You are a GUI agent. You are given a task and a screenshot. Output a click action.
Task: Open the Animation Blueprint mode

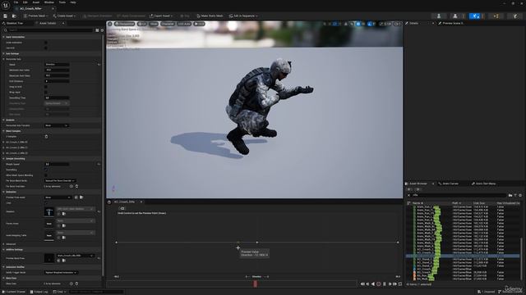tap(496, 16)
